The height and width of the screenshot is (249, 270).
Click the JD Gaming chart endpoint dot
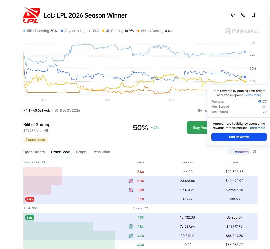point(245,81)
